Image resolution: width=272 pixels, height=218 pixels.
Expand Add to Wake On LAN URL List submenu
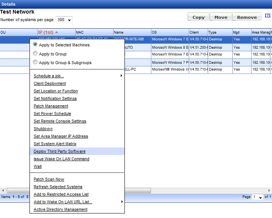pos(121,202)
